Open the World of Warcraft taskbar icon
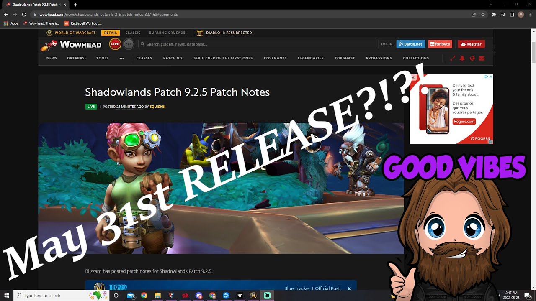536x301 pixels. tap(253, 296)
